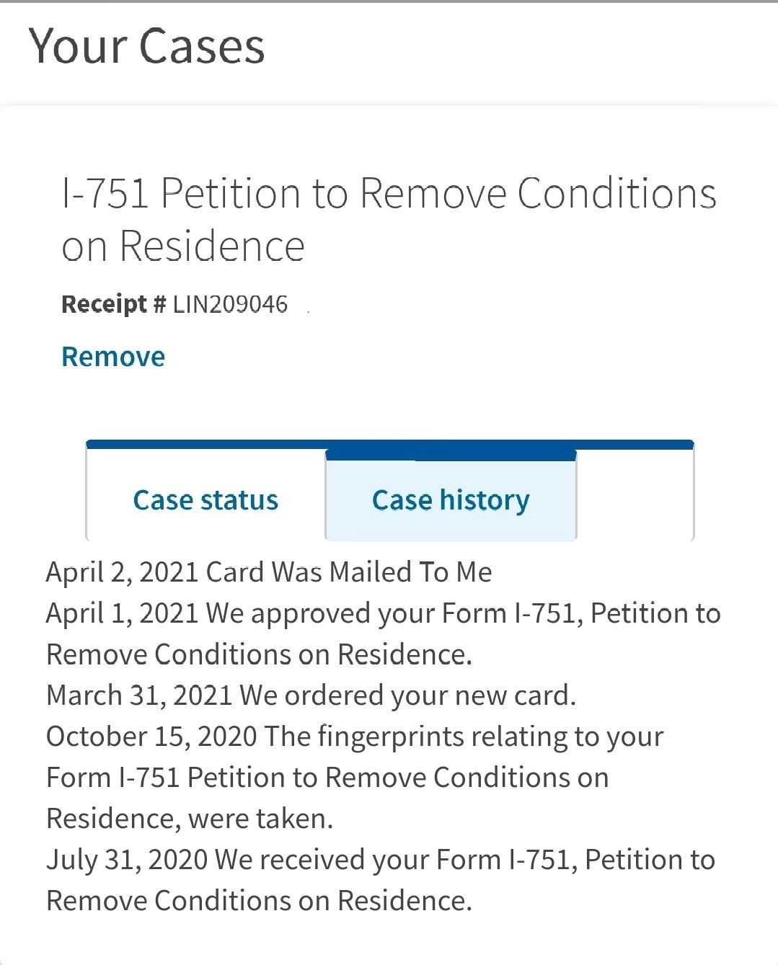Switch to the Case status tab
This screenshot has height=965, width=778.
(205, 499)
